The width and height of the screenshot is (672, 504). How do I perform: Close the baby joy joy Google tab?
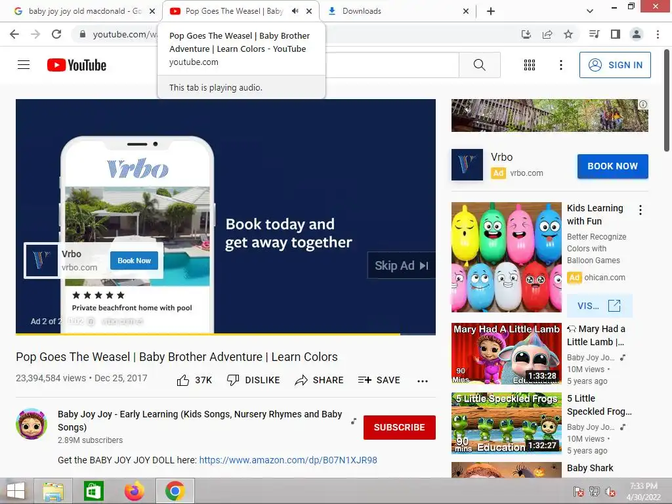pos(152,11)
